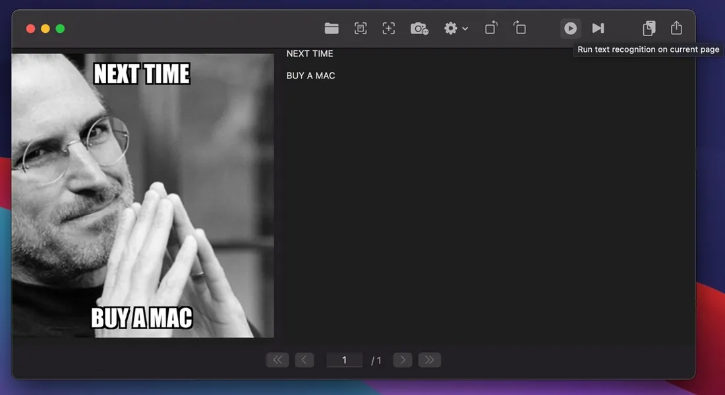Viewport: 725px width, 395px height.
Task: Click the recognized text NEXT TIME
Action: tap(310, 53)
